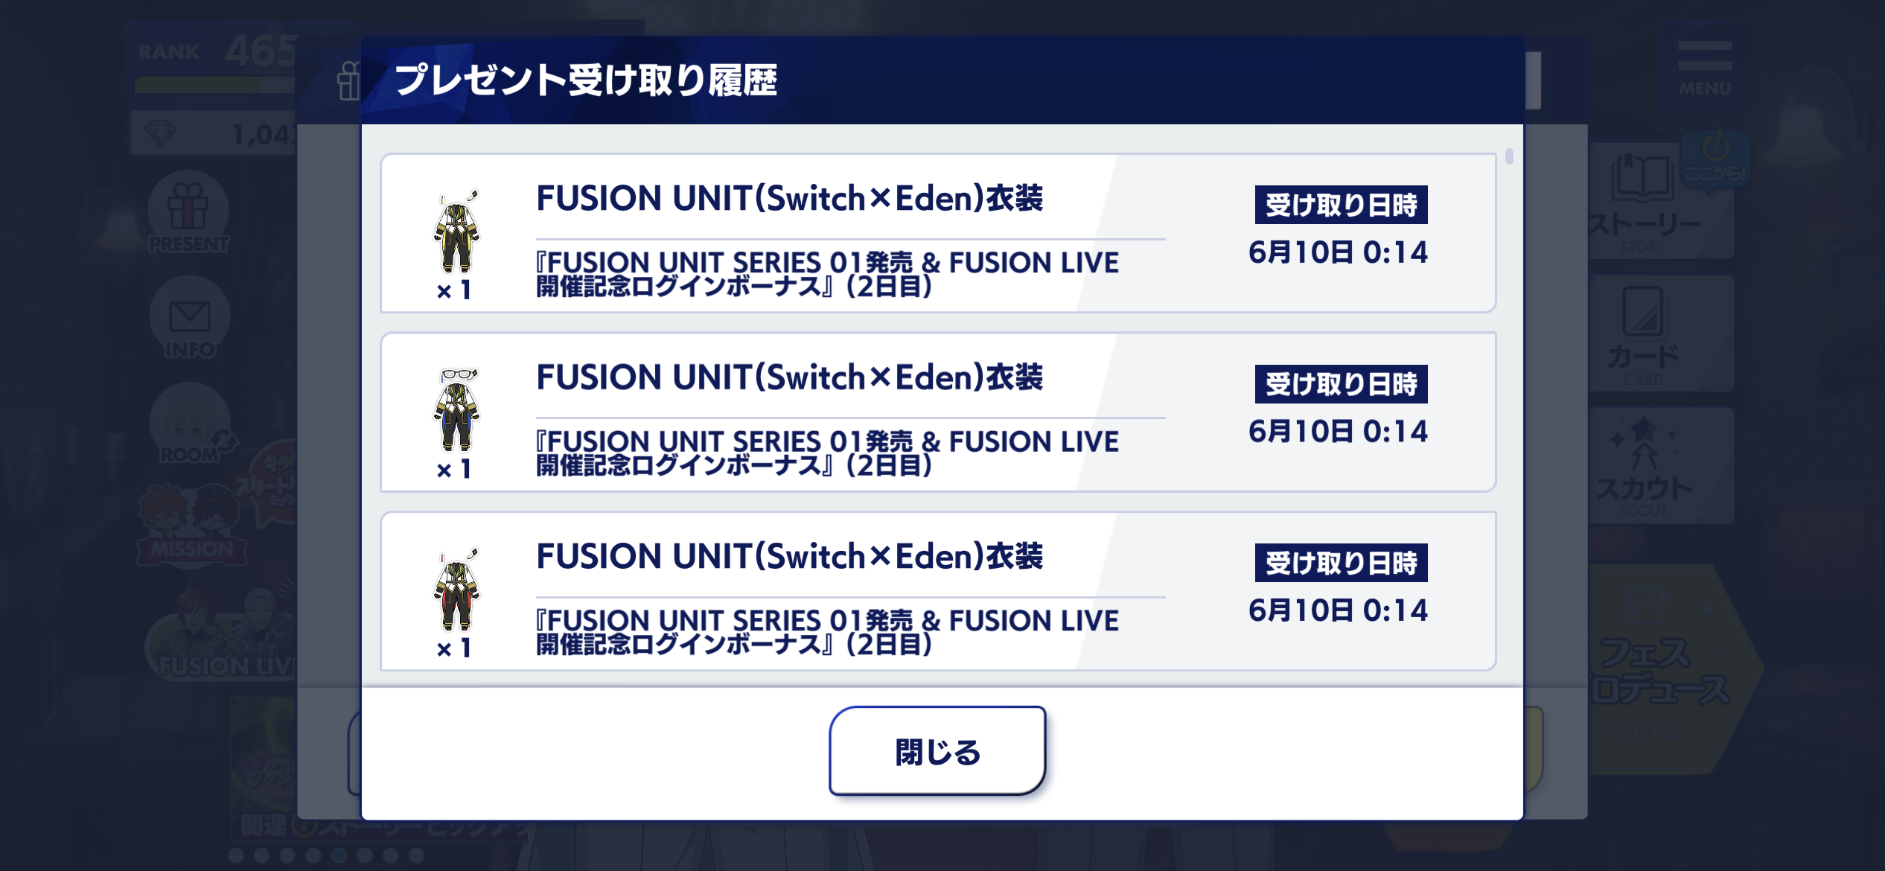
Task: Click the scrollbar thumb in history list
Action: [x=1509, y=156]
